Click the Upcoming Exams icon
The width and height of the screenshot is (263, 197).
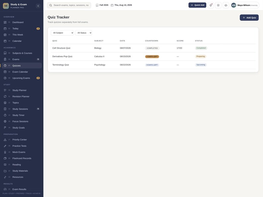tap(5, 78)
